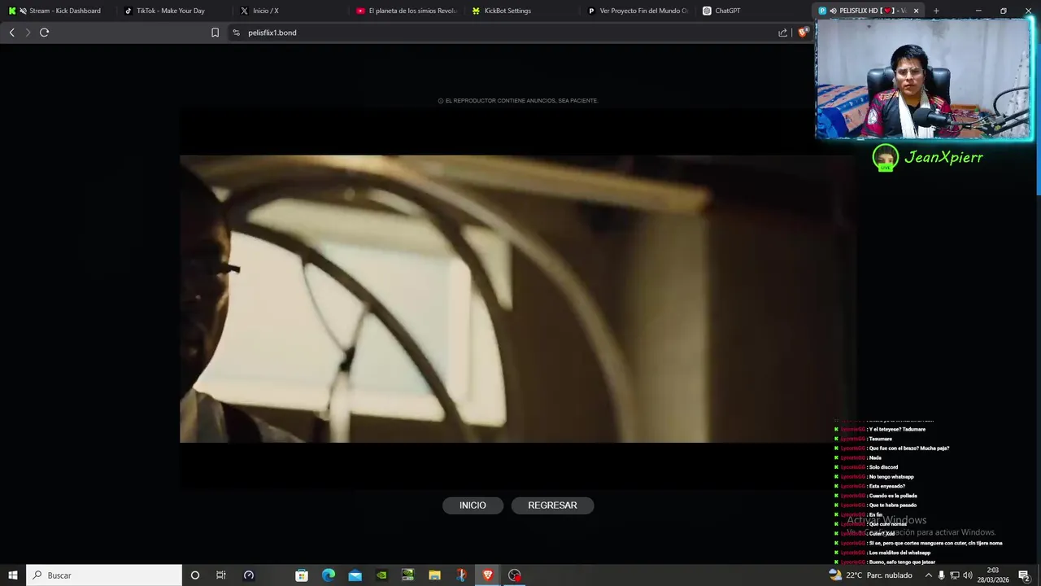Click the INICIO button

click(473, 505)
